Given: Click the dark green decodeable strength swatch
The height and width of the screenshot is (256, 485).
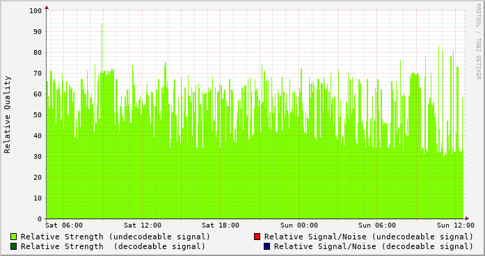Looking at the screenshot, I should [x=14, y=246].
